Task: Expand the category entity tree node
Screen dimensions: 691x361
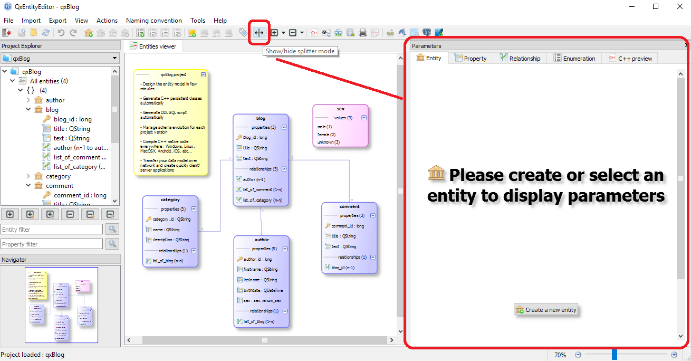Action: click(x=28, y=176)
